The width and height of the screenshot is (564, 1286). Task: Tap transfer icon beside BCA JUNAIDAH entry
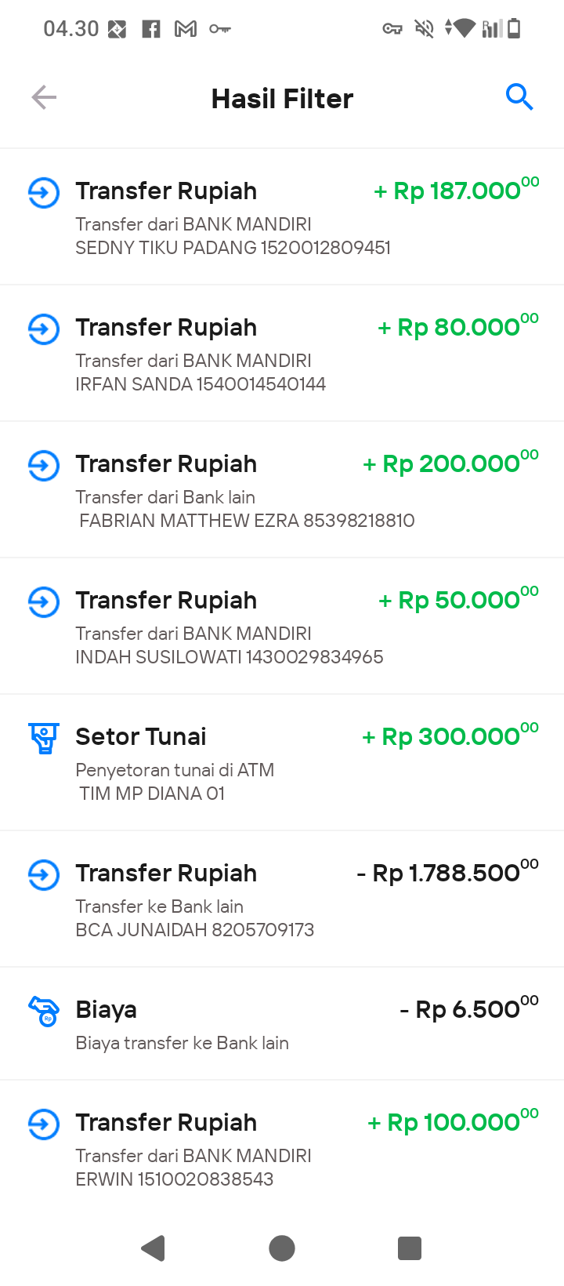click(44, 874)
